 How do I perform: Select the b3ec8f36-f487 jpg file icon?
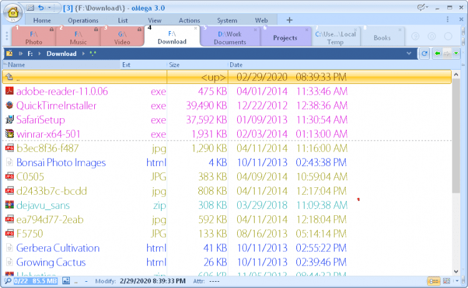click(9, 148)
